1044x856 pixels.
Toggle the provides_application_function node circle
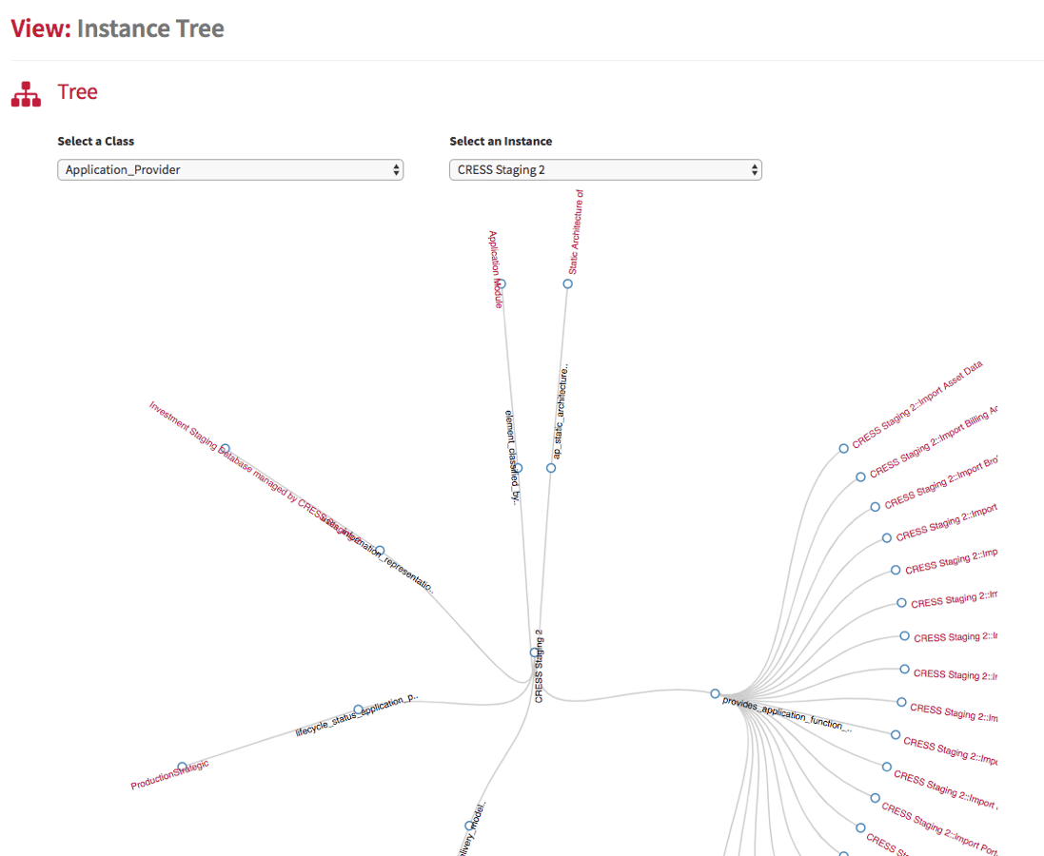click(715, 693)
